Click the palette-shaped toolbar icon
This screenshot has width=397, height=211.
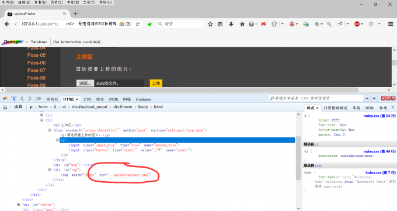click(274, 24)
